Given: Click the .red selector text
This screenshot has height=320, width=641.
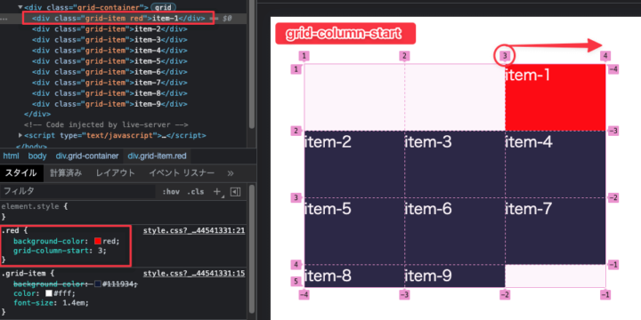Looking at the screenshot, I should point(10,231).
